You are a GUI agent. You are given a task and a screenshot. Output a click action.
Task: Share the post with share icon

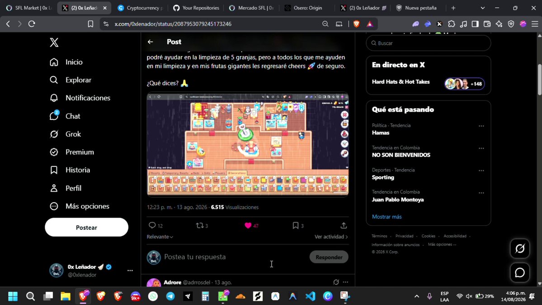click(x=344, y=225)
